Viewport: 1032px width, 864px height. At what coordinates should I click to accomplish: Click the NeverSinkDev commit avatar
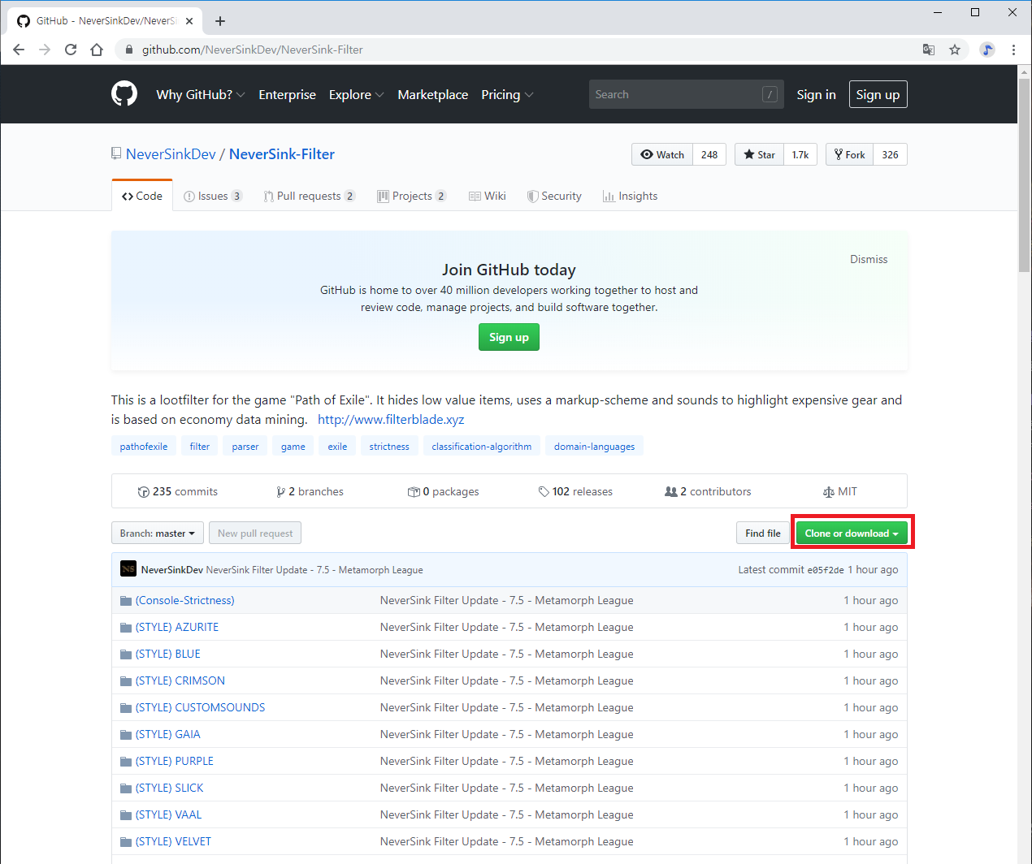tap(128, 569)
